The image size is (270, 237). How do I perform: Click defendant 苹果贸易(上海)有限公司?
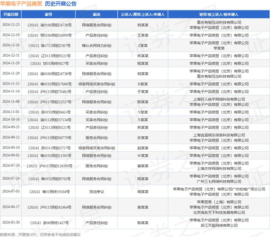[219, 202]
